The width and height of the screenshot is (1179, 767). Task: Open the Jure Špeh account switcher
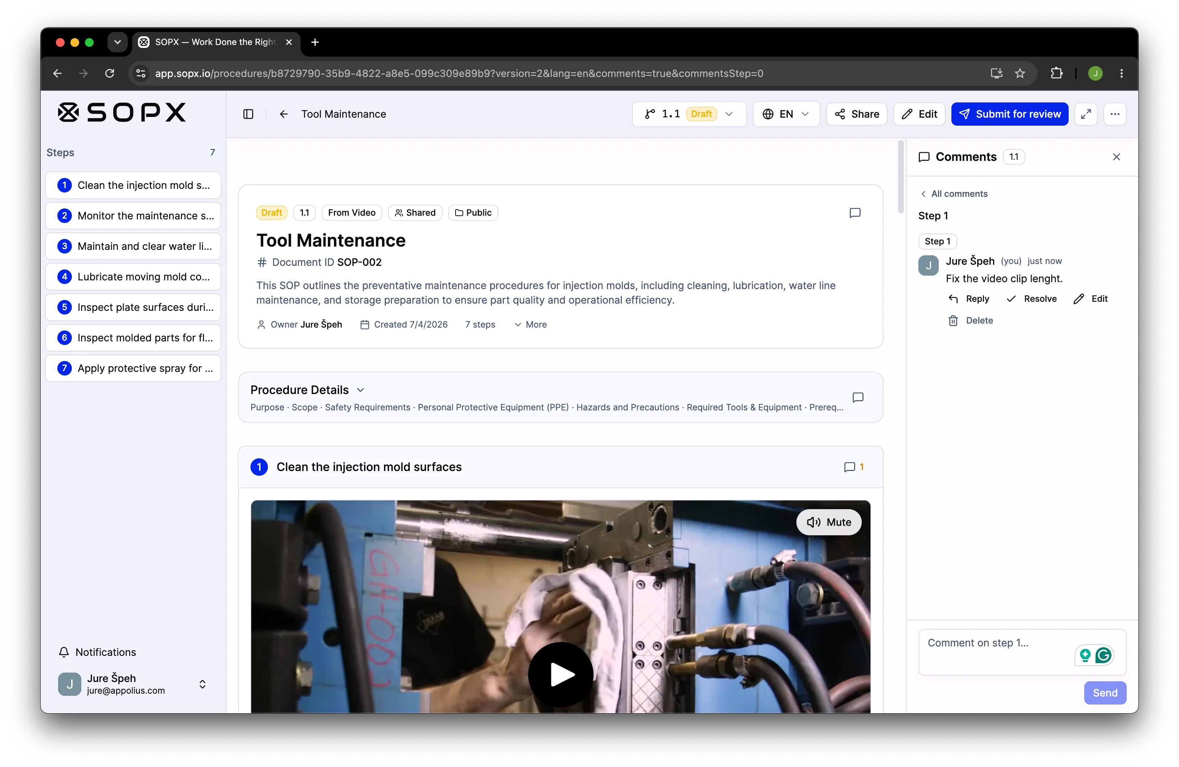point(133,684)
